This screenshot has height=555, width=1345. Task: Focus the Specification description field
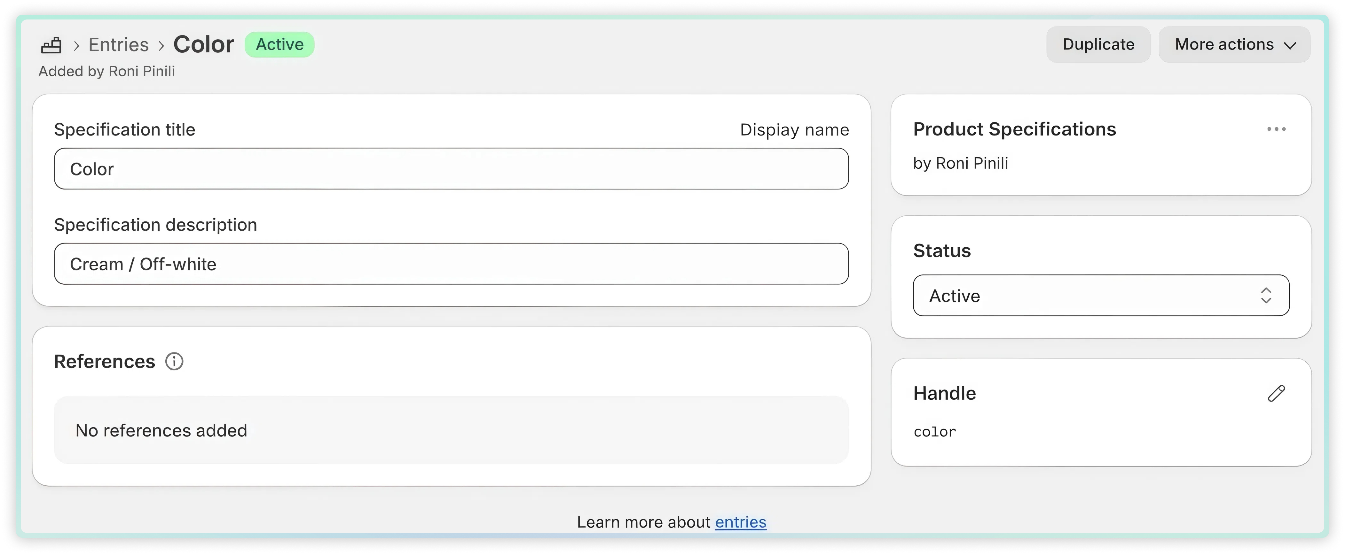click(x=451, y=264)
